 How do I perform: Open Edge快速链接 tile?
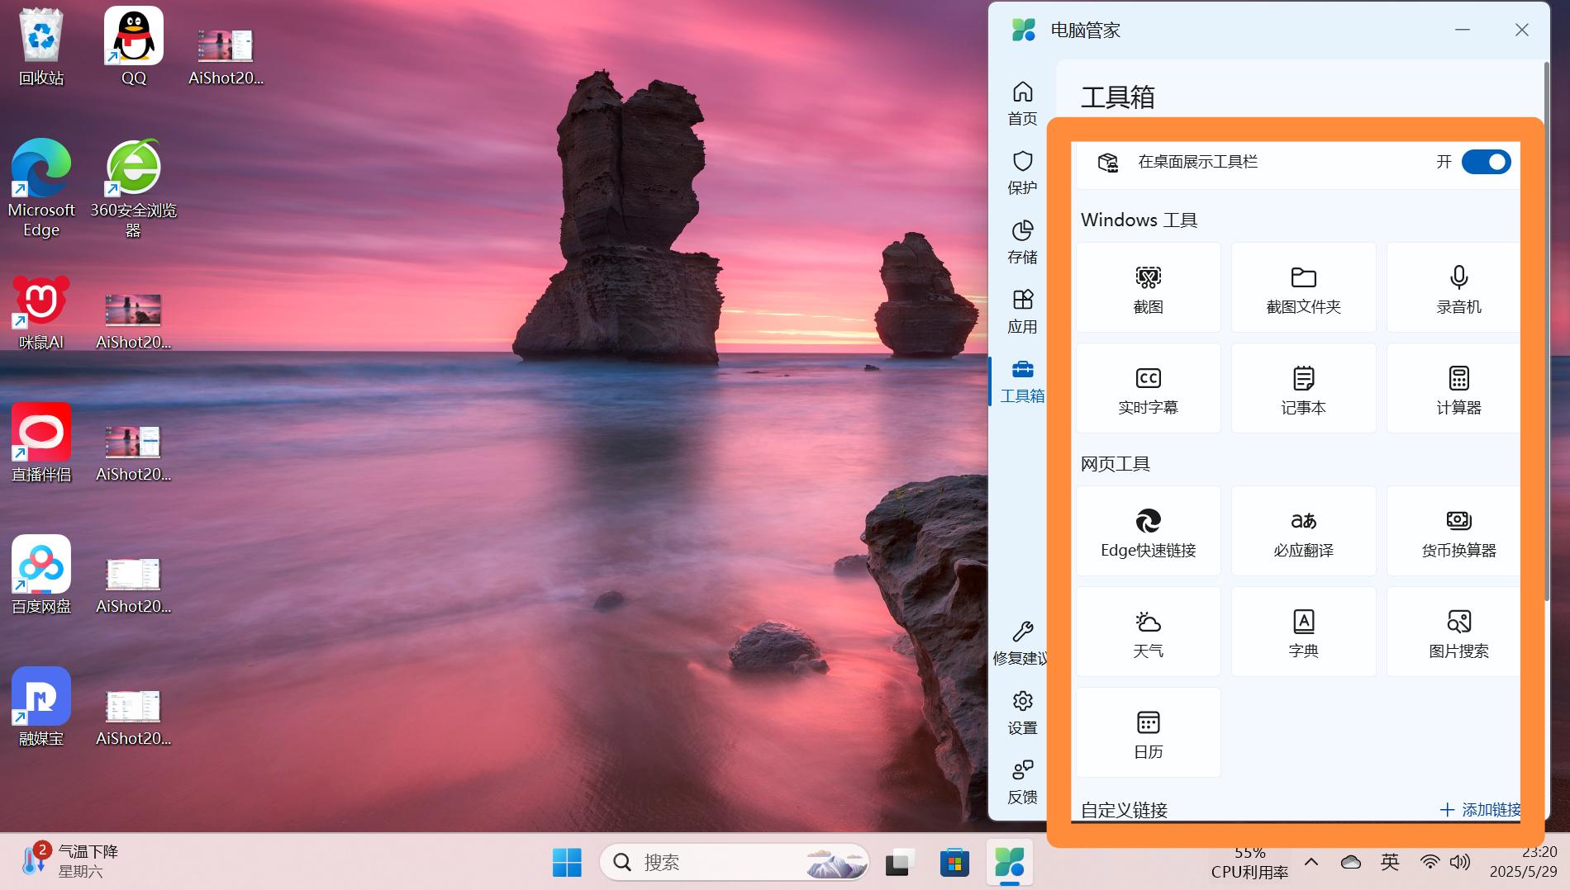point(1148,532)
